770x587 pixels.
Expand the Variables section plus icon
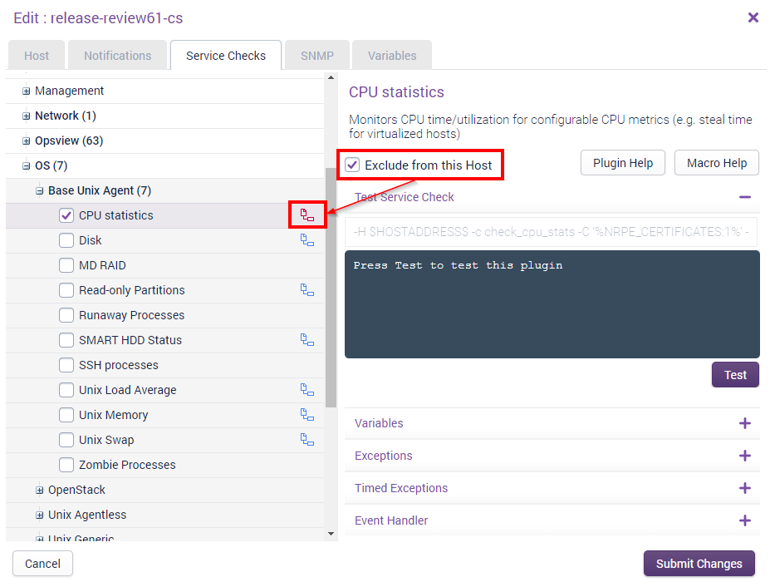[x=744, y=423]
